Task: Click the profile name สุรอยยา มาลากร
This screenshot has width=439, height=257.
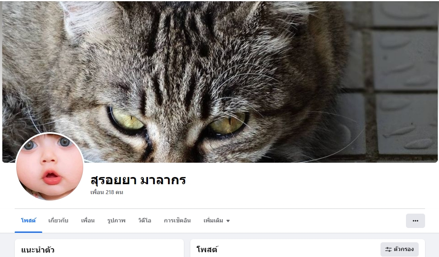Action: coord(138,180)
